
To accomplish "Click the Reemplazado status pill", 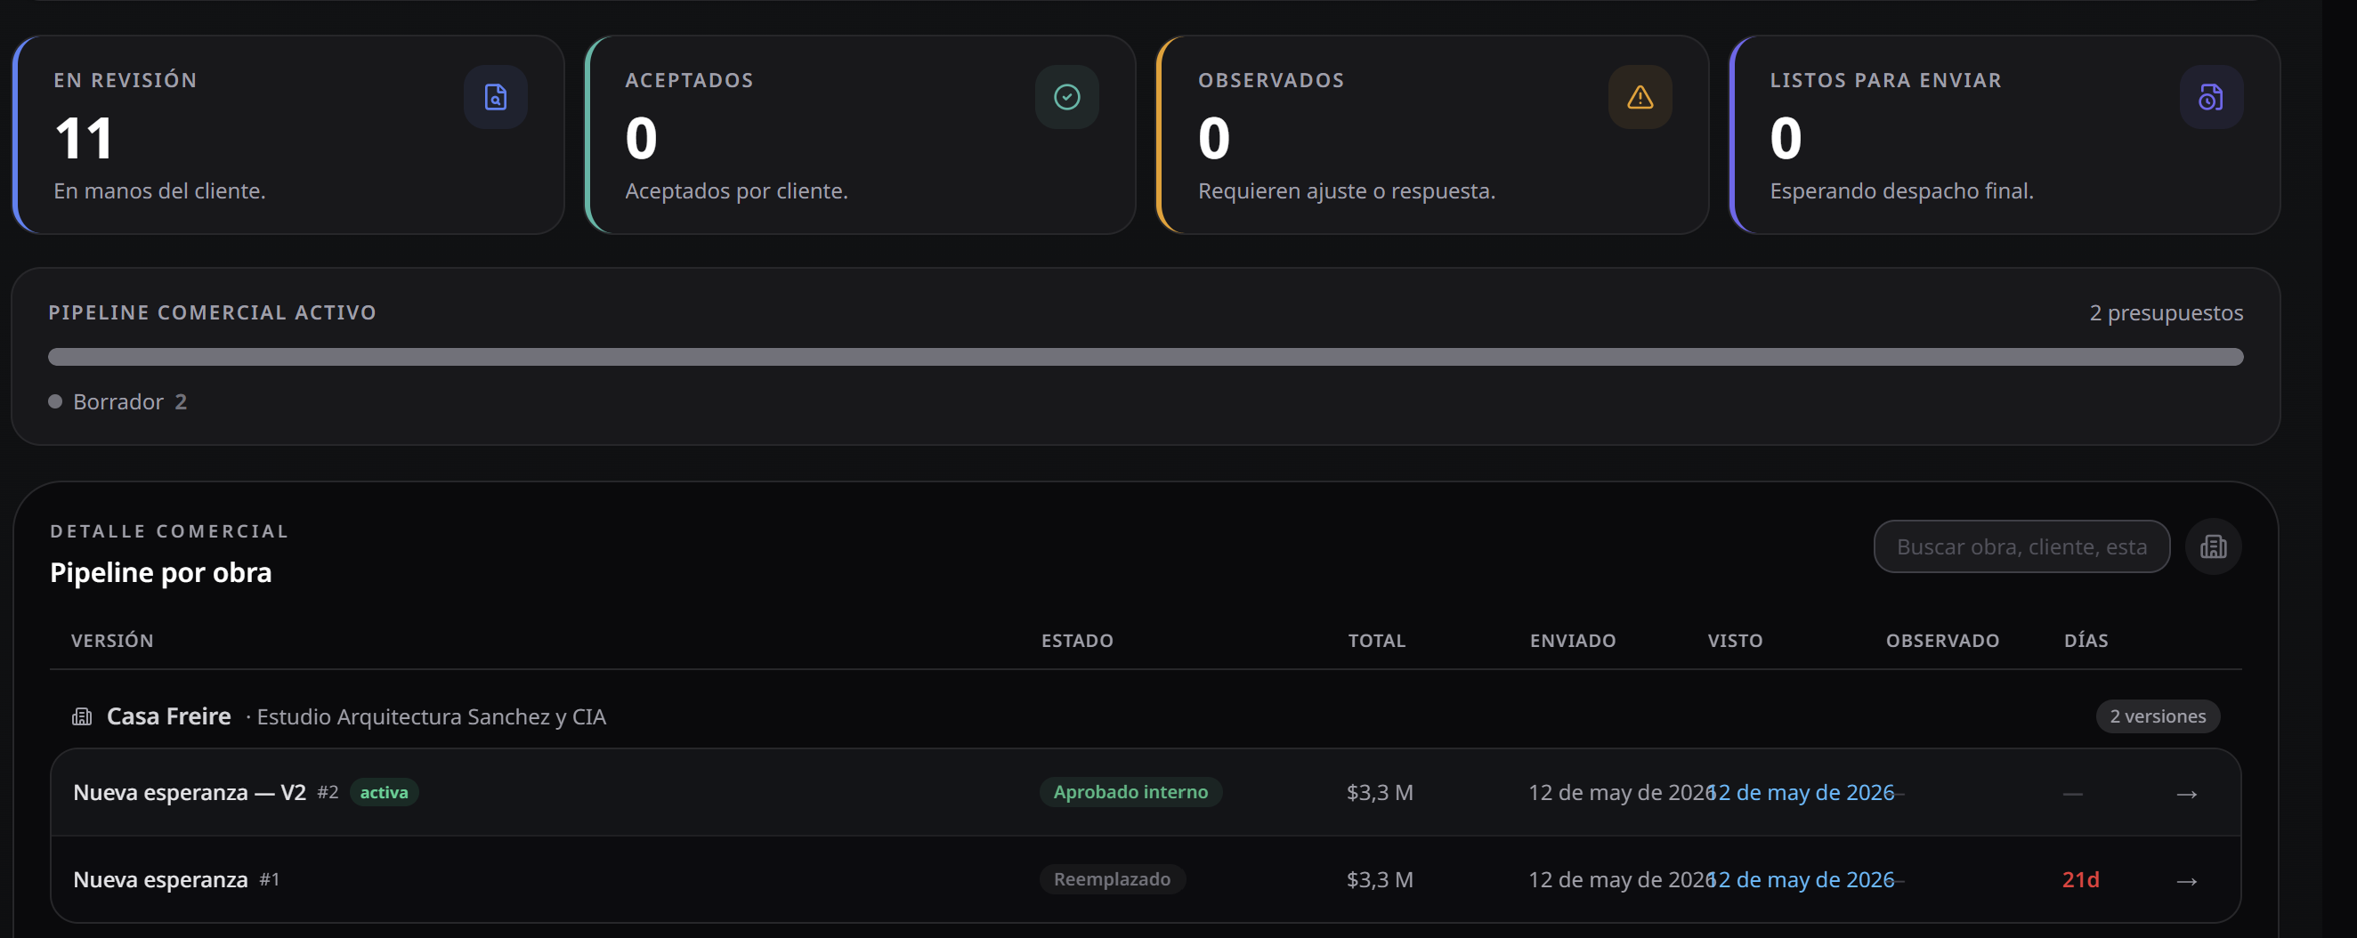I will click(x=1112, y=879).
